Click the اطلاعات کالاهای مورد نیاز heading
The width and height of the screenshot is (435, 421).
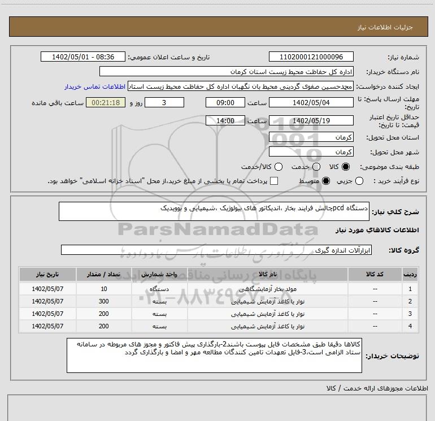(377, 230)
